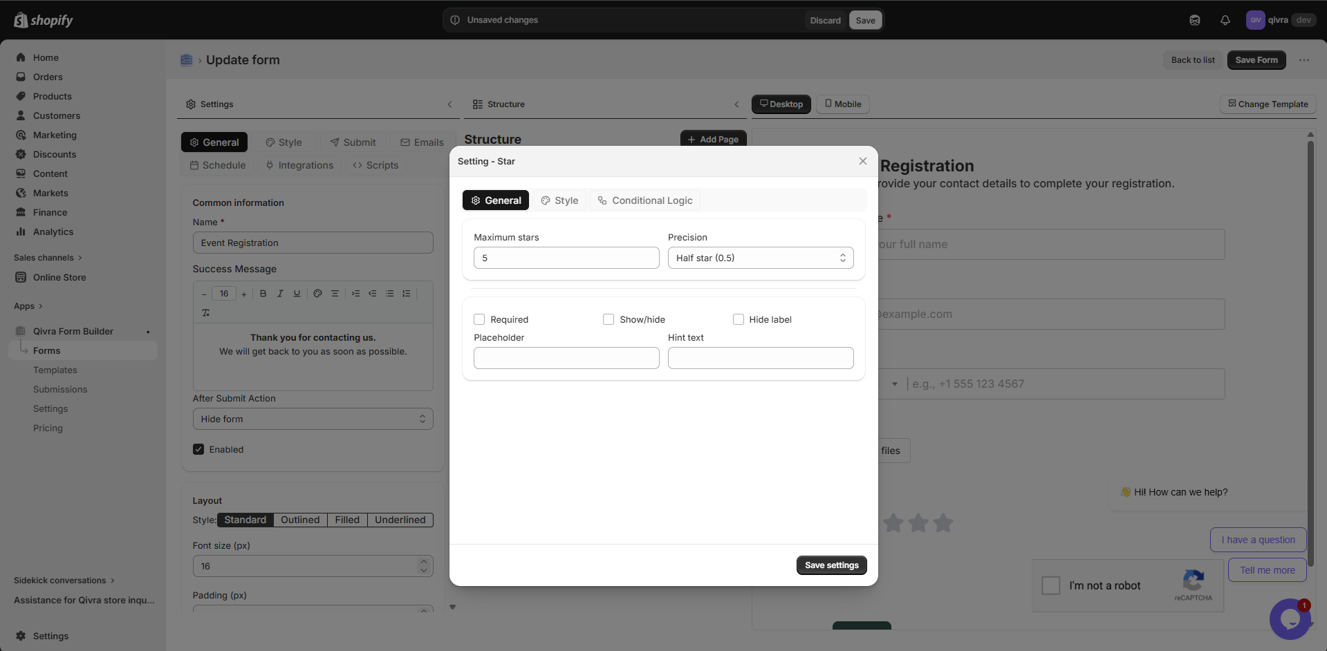The width and height of the screenshot is (1327, 651).
Task: Open the Sidekick assistant icon in top bar
Action: tap(1194, 20)
